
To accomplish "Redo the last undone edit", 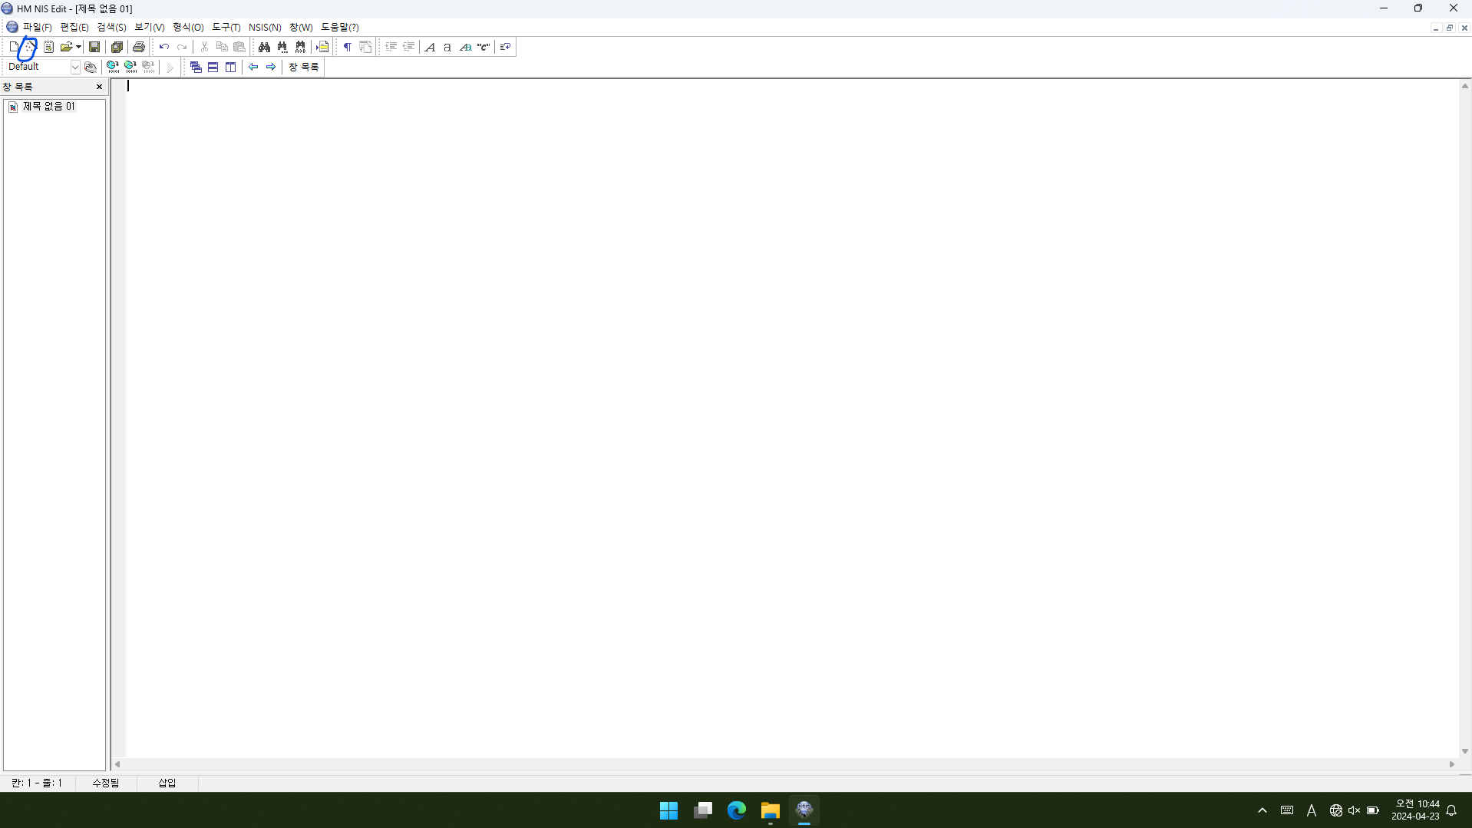I will coord(182,47).
